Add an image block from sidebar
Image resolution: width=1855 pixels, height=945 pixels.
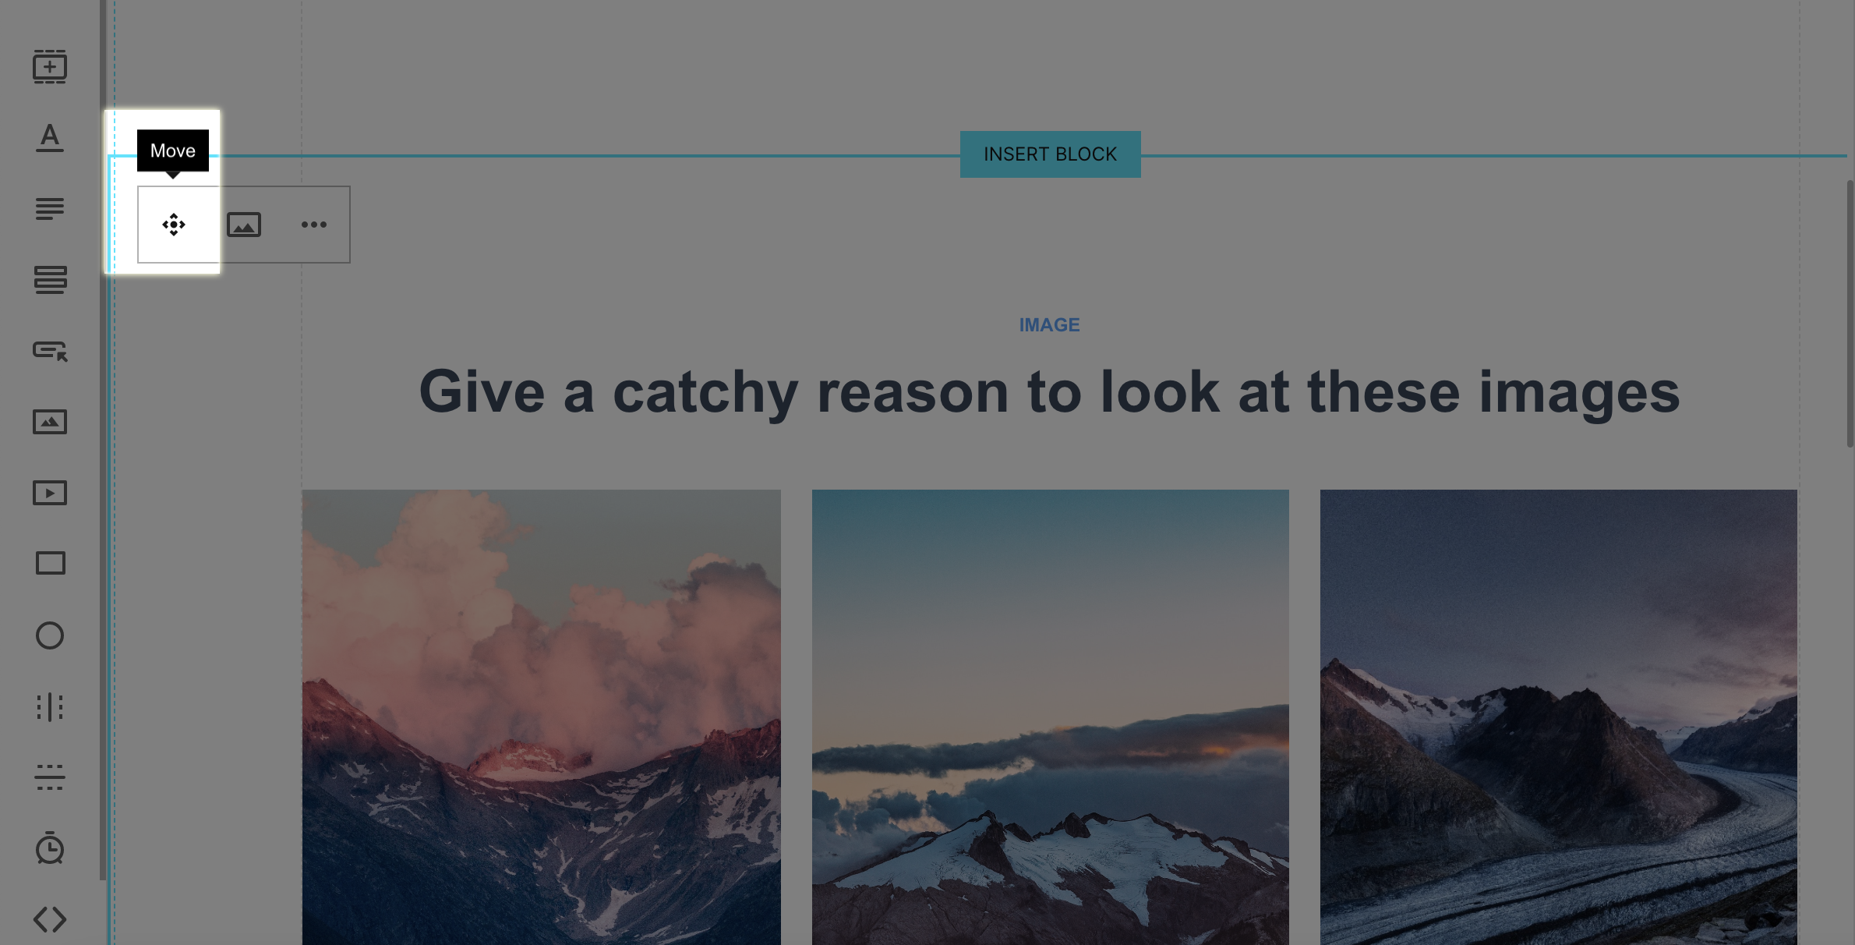click(x=49, y=422)
